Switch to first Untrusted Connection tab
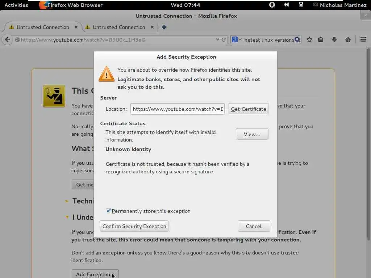This screenshot has height=278, width=371. coord(43,27)
